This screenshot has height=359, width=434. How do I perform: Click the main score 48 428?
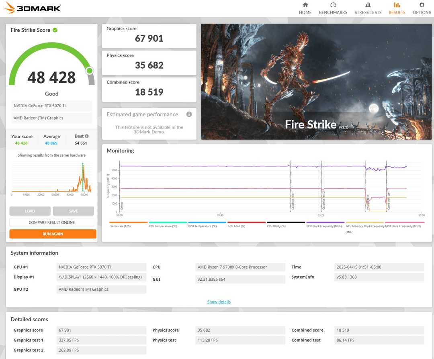[51, 78]
